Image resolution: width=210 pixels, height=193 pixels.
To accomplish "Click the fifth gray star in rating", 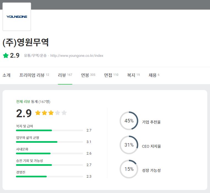I will pyautogui.click(x=64, y=113).
